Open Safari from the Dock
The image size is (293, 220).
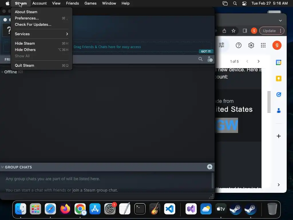pos(50,209)
